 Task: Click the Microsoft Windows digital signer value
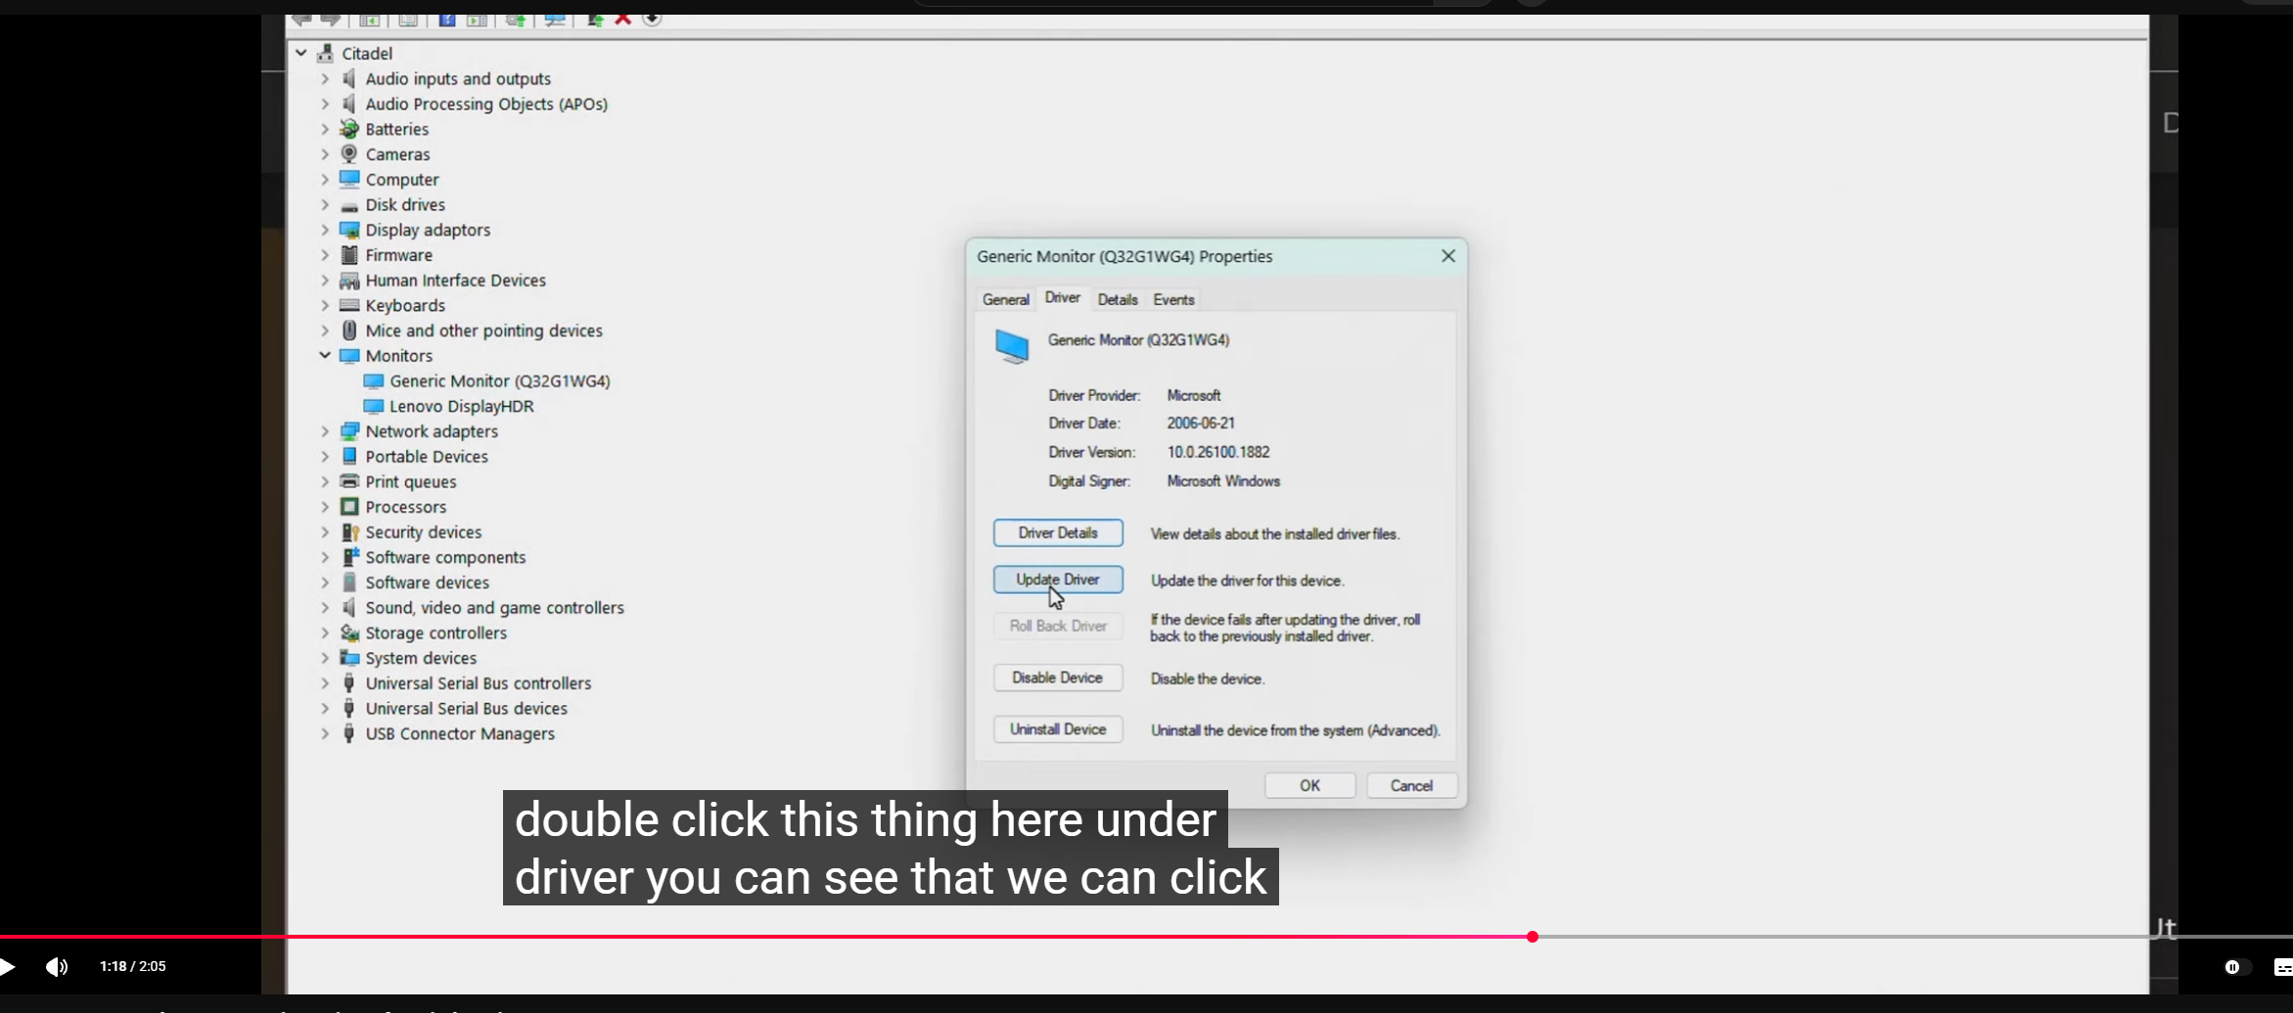[x=1223, y=481]
